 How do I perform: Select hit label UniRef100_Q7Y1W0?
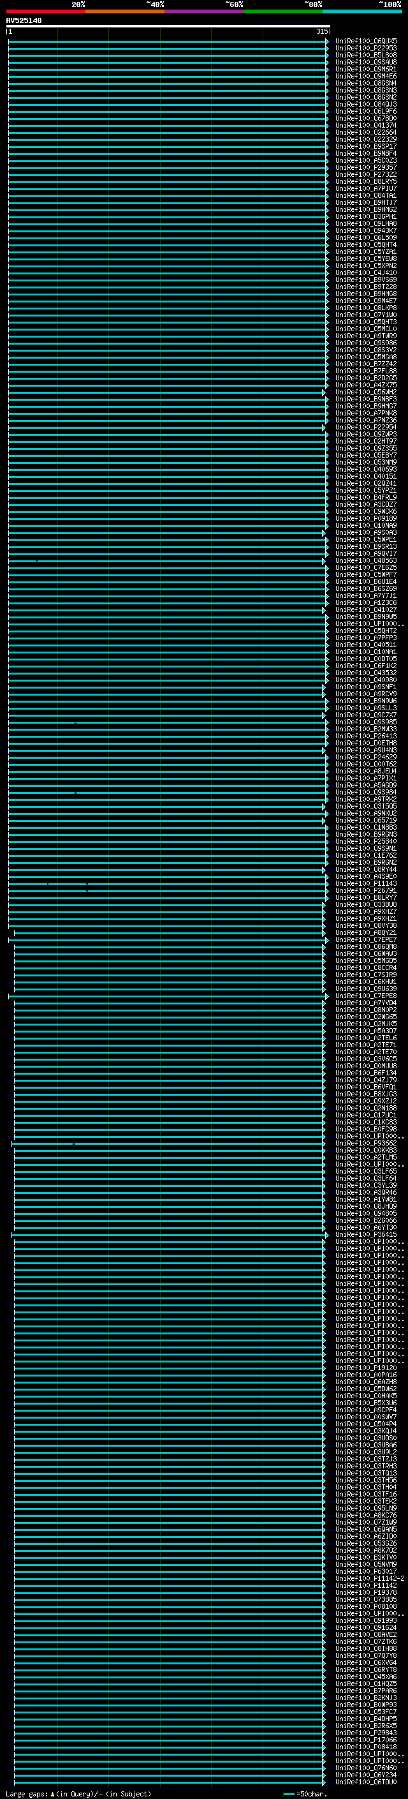pos(366,315)
